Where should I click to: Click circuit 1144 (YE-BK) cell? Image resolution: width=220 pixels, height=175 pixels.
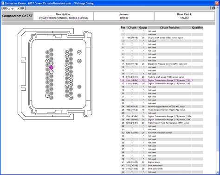pyautogui.click(x=132, y=80)
